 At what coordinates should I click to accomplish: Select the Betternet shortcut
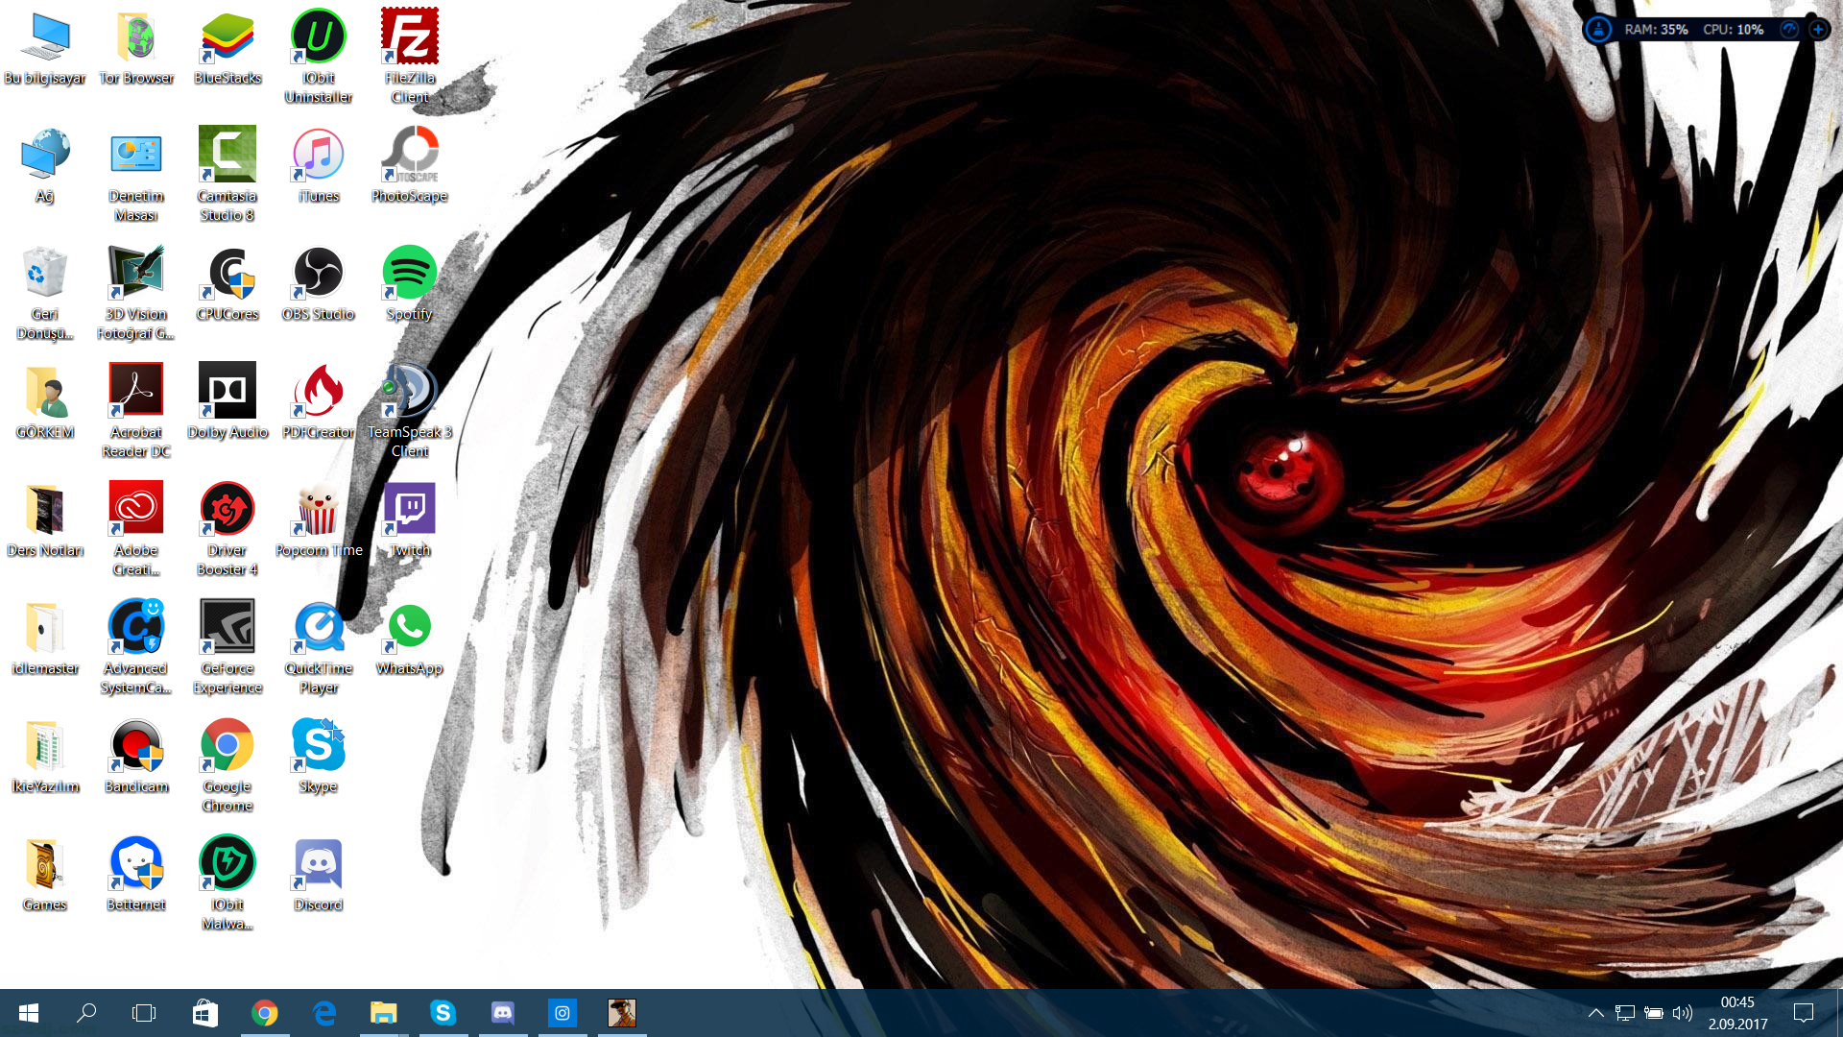click(x=136, y=875)
